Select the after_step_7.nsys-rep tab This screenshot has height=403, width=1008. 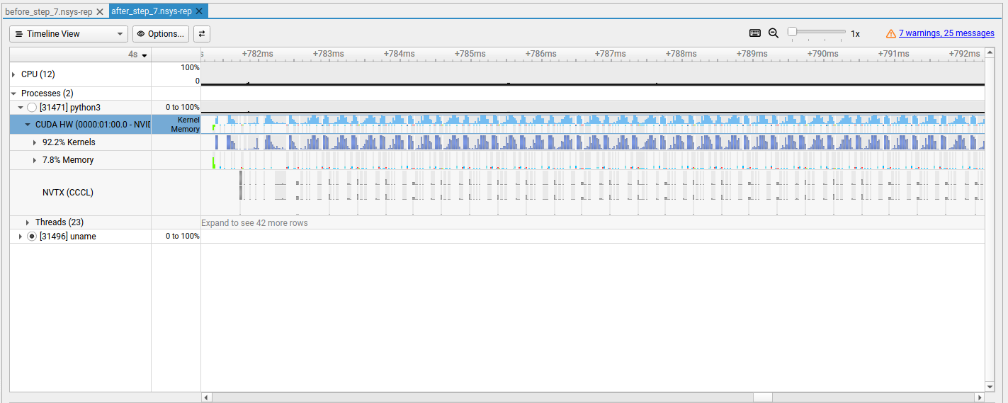tap(152, 11)
